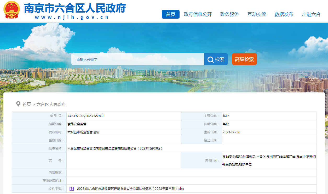The width and height of the screenshot is (328, 194).
Task: Open the 政务服务 navigation item
Action: click(x=229, y=14)
